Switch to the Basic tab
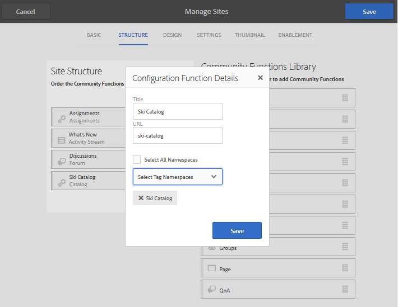The image size is (398, 307). (94, 35)
